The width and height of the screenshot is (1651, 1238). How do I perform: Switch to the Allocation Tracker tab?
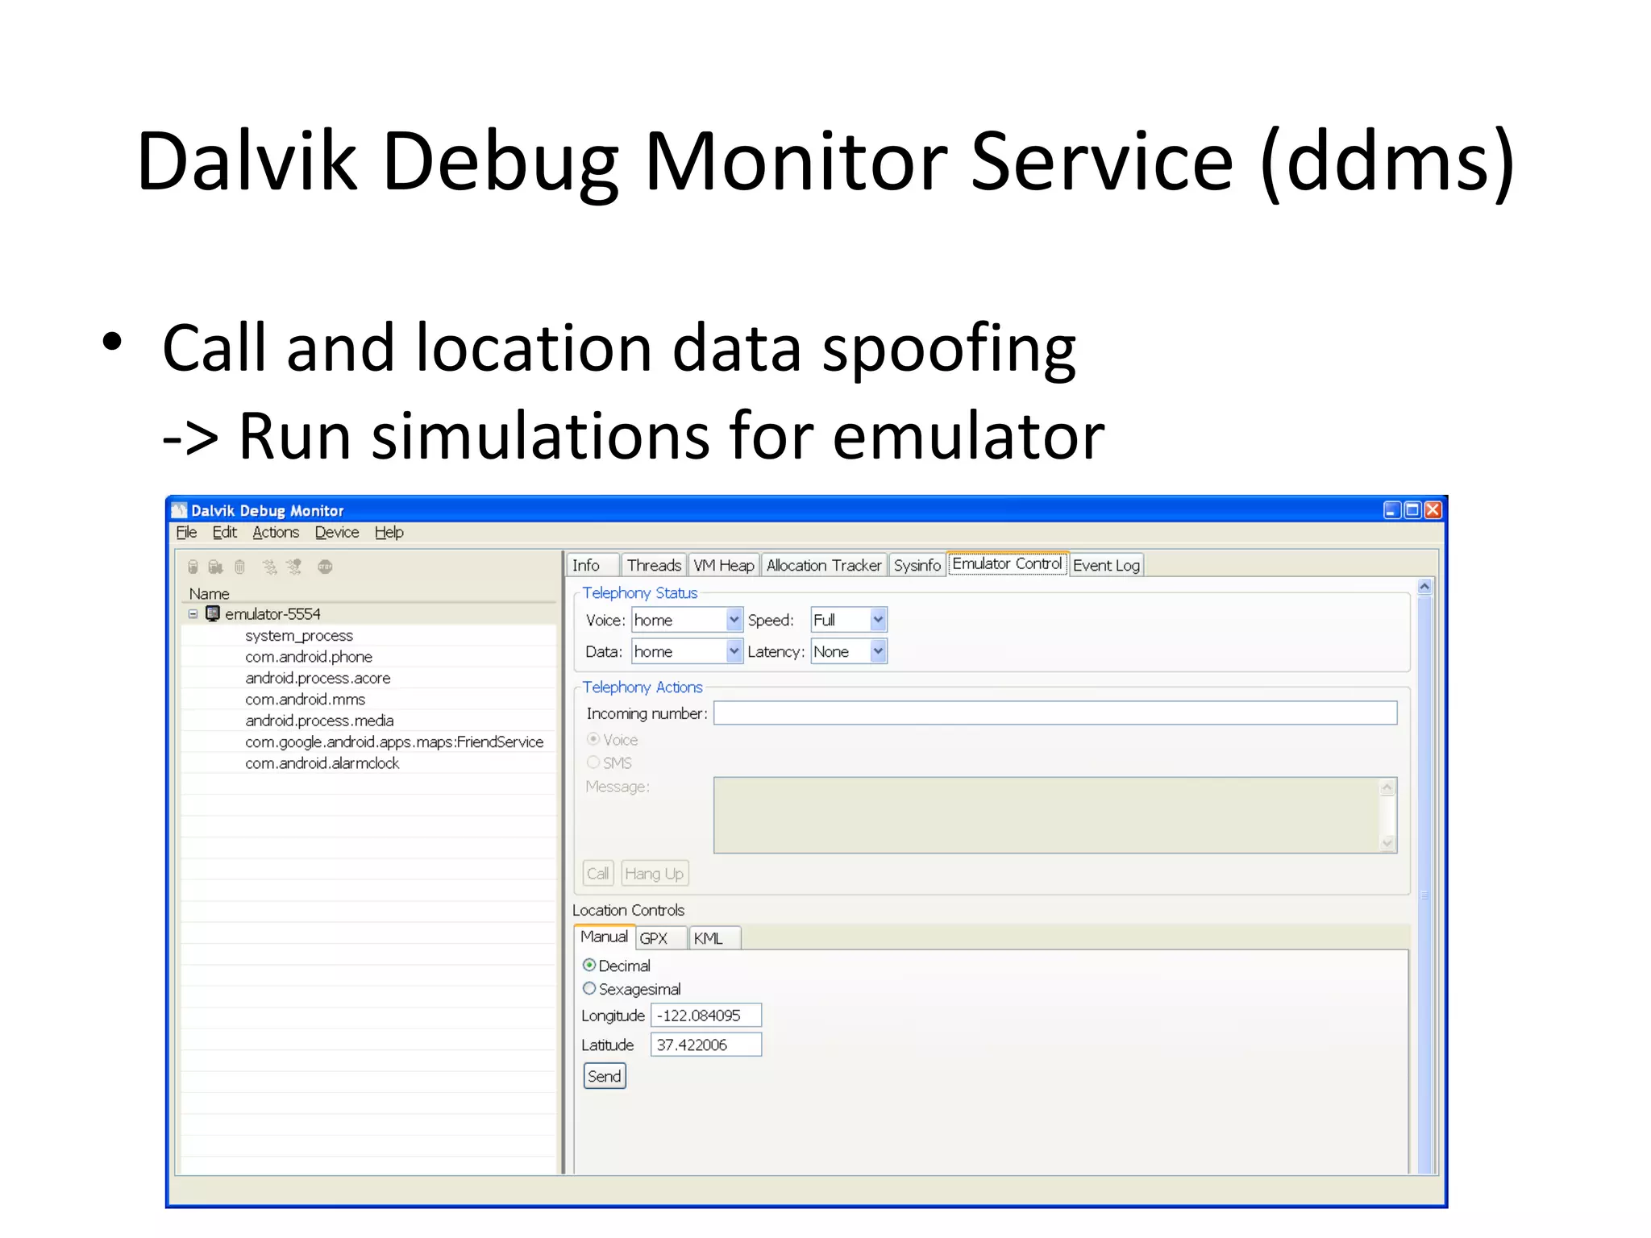[x=824, y=565]
